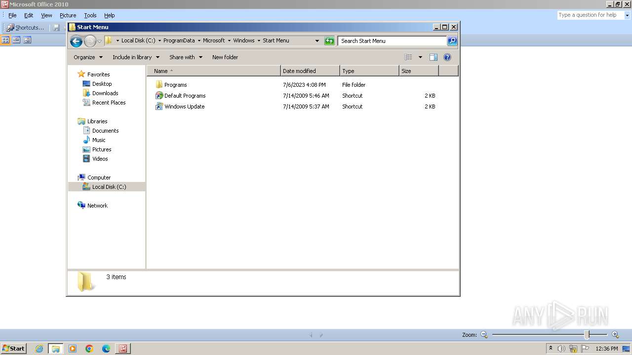Click the Type a question for help box

[590, 15]
